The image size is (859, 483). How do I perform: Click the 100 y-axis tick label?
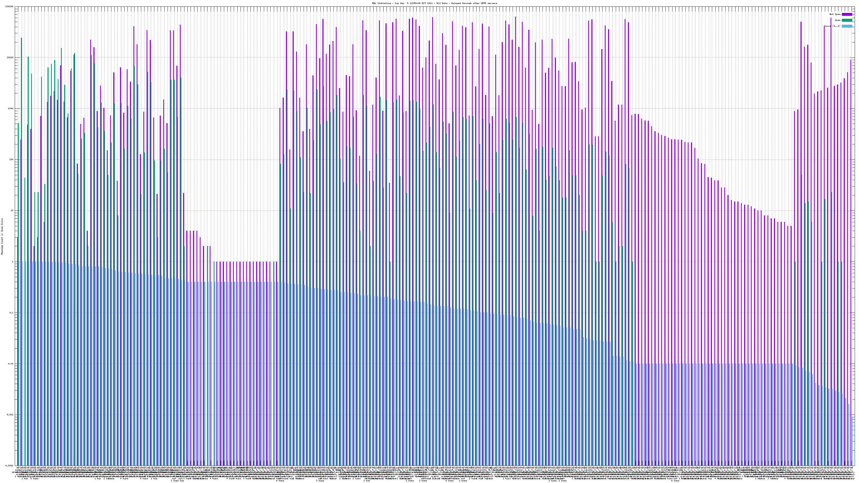[x=12, y=160]
